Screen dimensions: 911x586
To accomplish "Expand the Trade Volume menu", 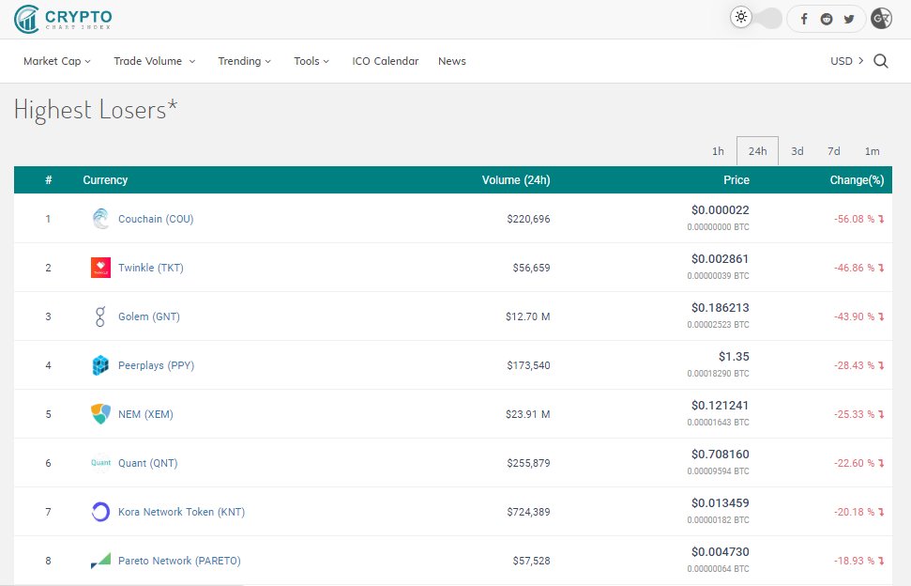I will 154,61.
